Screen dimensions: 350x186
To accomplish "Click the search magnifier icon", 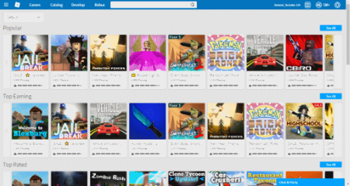I will pyautogui.click(x=192, y=4).
